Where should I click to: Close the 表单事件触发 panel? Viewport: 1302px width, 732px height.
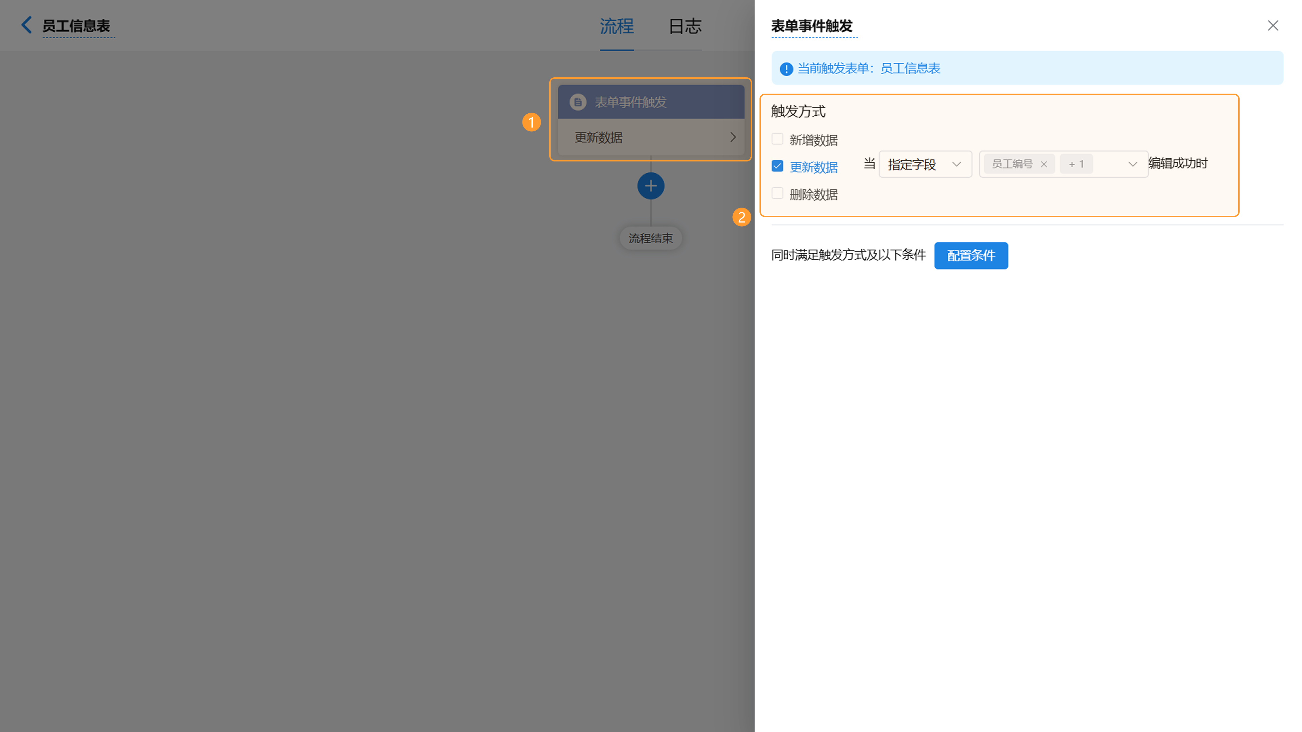[x=1273, y=26]
